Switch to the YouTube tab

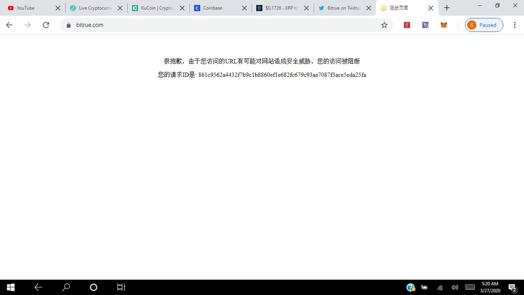[33, 8]
